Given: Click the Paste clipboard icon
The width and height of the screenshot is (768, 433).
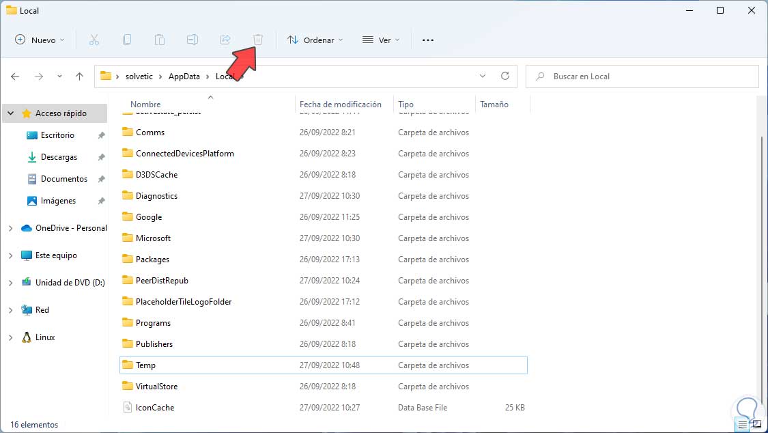Looking at the screenshot, I should point(160,40).
